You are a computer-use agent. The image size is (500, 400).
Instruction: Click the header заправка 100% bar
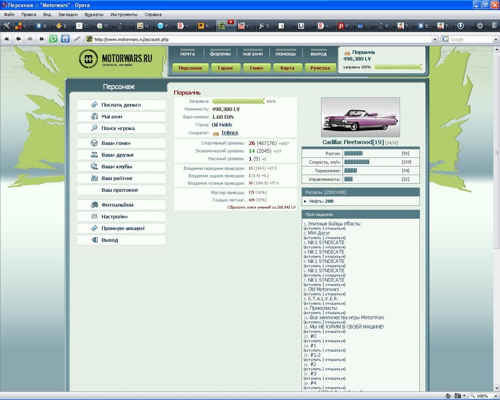[x=398, y=67]
